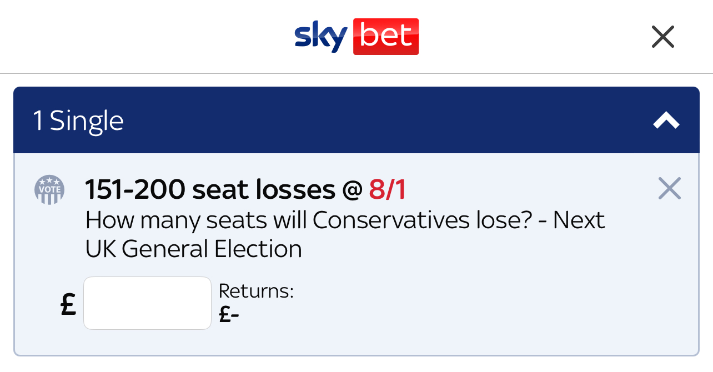This screenshot has width=713, height=372.
Task: Click the red 8/1 odds
Action: tap(388, 190)
